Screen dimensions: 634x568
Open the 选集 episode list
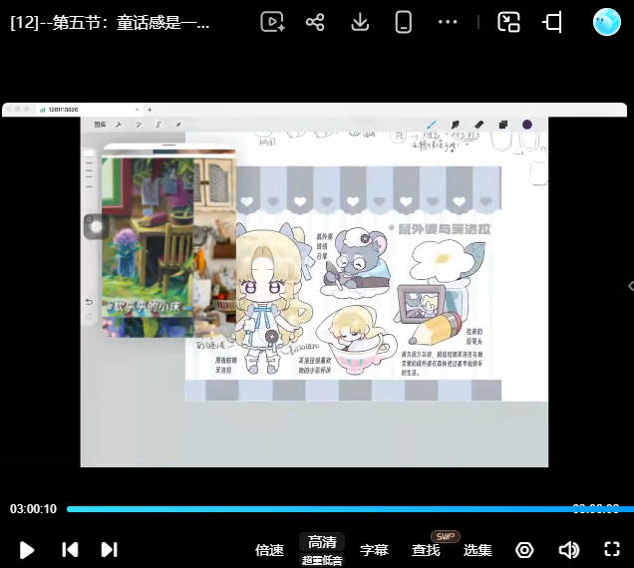(477, 550)
